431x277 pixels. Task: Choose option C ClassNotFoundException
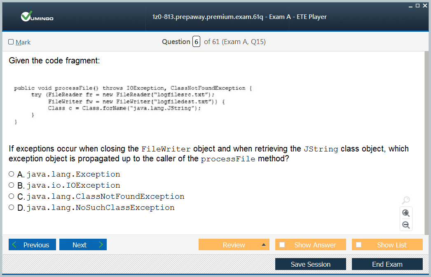(11, 196)
